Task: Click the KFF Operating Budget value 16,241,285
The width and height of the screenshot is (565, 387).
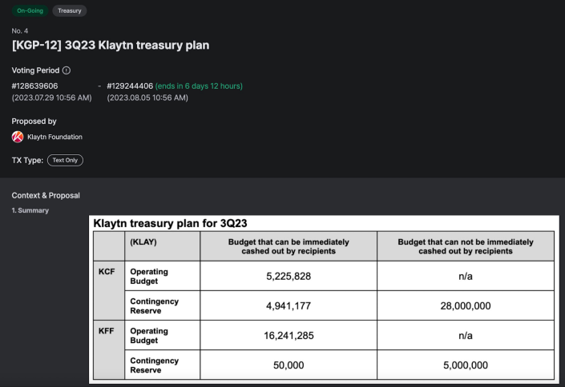Action: pyautogui.click(x=289, y=336)
